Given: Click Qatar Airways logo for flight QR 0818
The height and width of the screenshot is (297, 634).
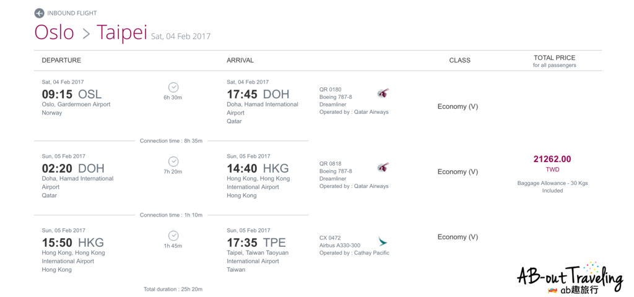Looking at the screenshot, I should click(x=383, y=168).
